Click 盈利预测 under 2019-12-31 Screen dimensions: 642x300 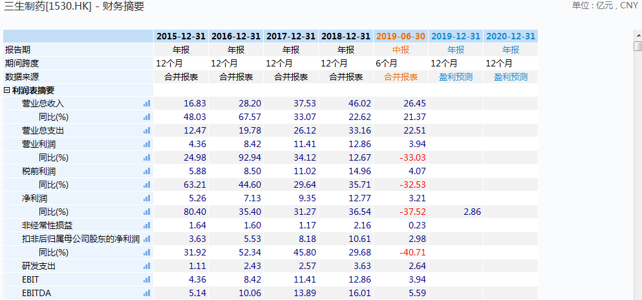click(456, 77)
